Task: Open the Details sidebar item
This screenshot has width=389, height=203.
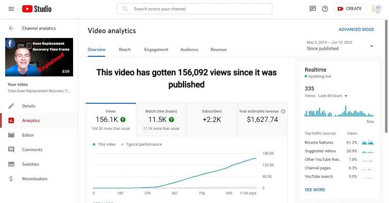Action: (39, 106)
